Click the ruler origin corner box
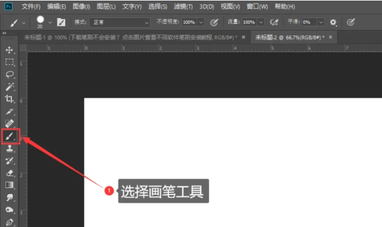 [x=23, y=48]
